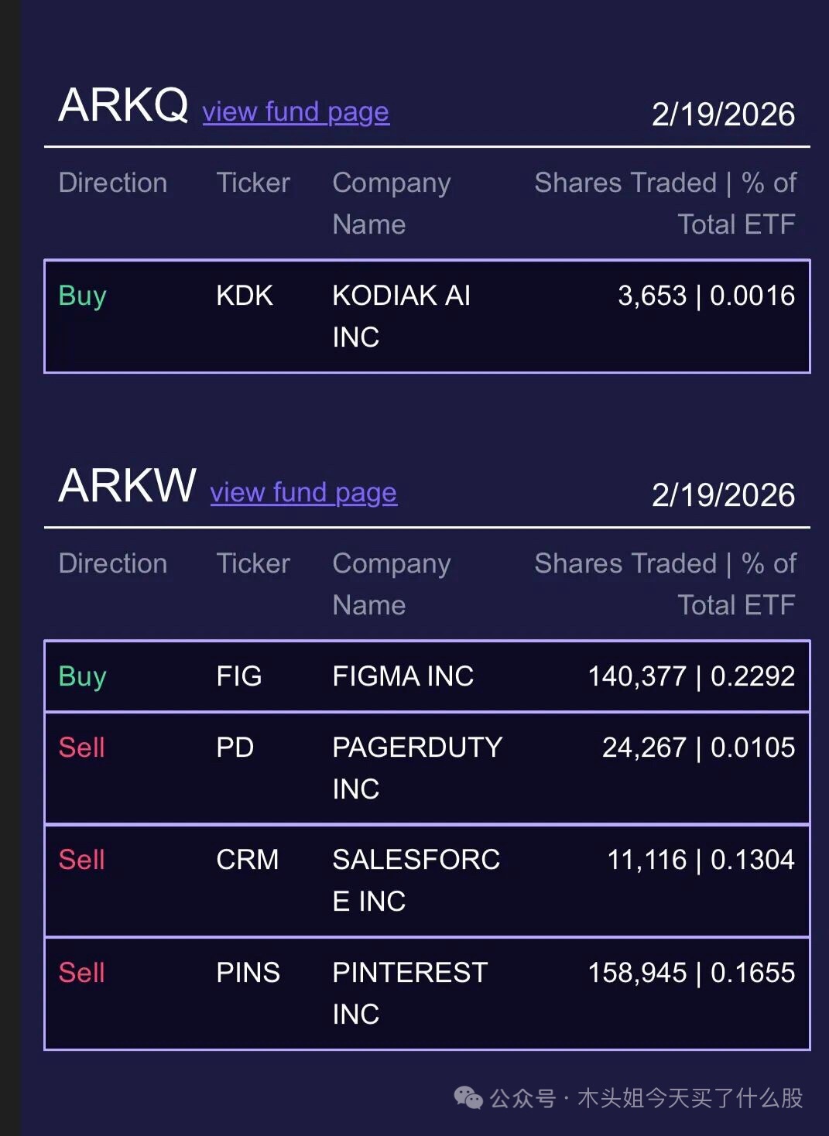Select the ARKQ fund heading
829x1136 pixels.
click(123, 105)
